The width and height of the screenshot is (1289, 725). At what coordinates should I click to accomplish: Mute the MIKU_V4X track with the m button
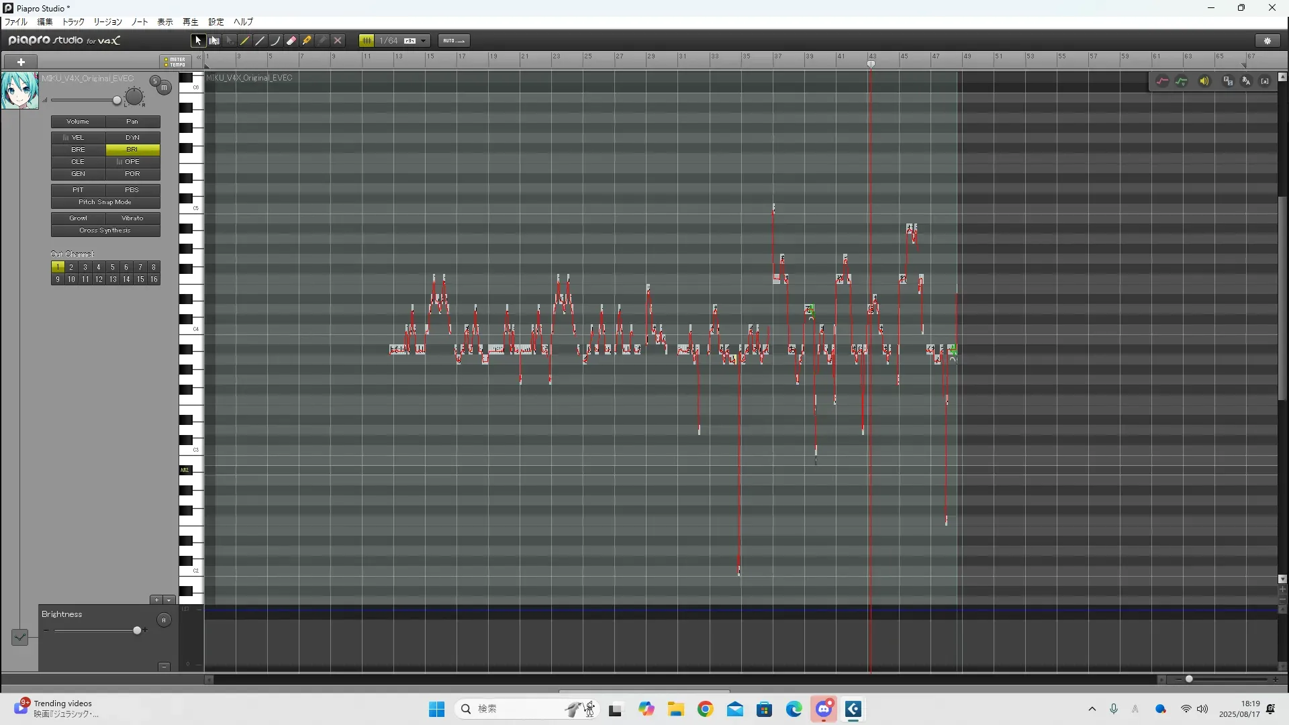[x=164, y=88]
